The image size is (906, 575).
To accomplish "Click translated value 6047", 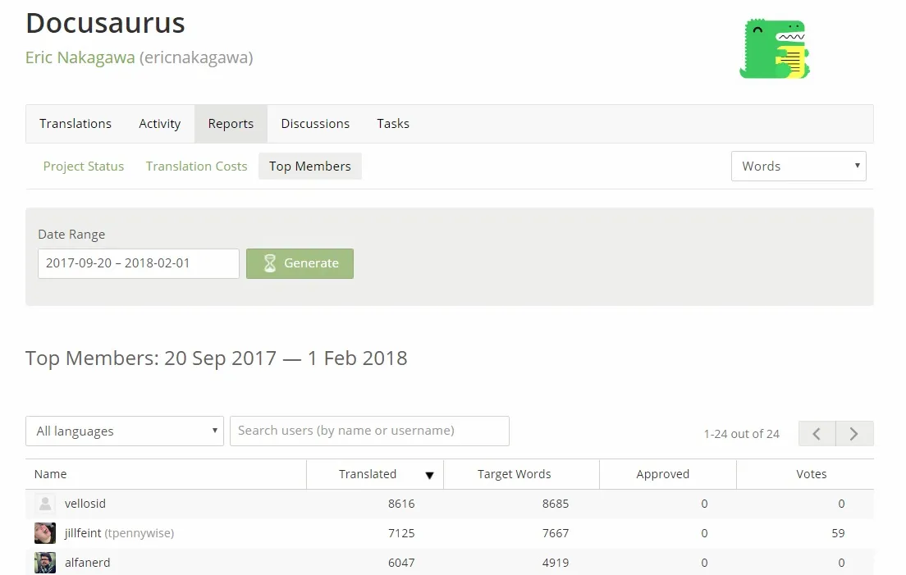I will point(401,563).
